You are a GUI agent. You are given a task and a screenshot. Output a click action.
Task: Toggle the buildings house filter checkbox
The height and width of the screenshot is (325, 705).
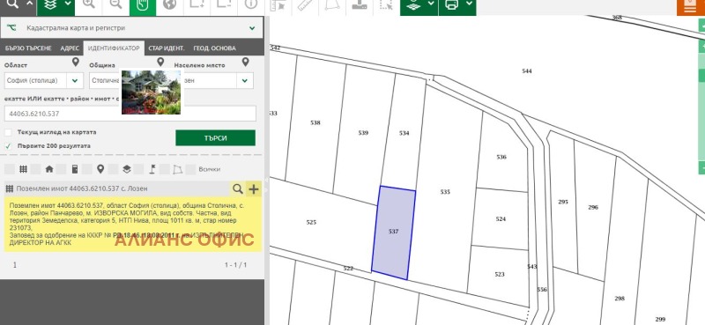(x=35, y=169)
